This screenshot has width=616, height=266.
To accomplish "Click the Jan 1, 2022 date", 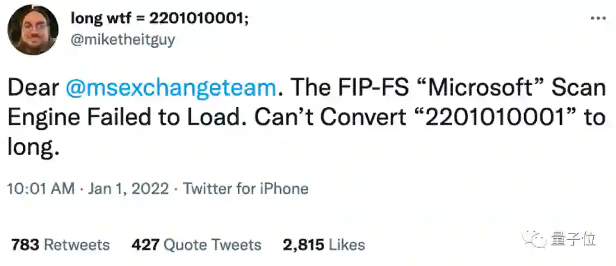I will click(128, 189).
